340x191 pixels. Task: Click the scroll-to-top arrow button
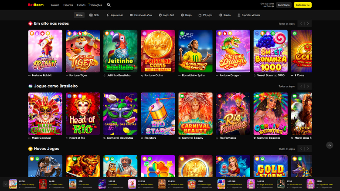point(330,145)
